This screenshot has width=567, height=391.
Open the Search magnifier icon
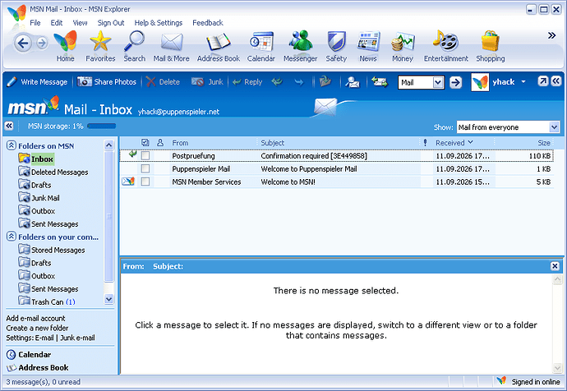134,41
